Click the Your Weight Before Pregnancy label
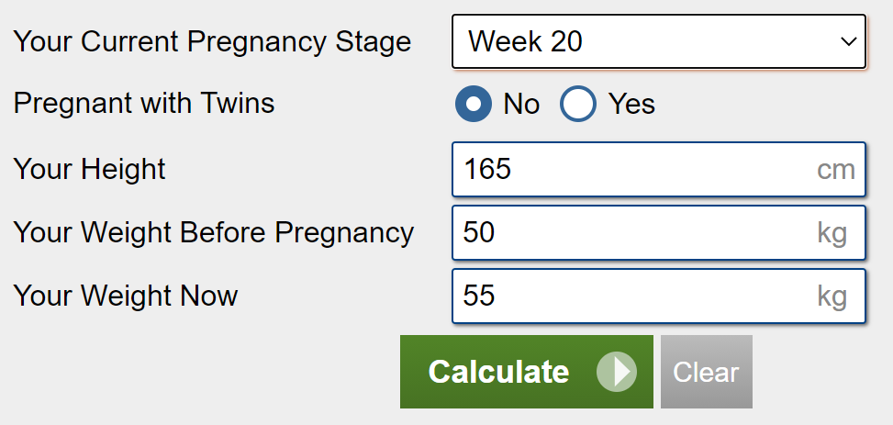This screenshot has height=425, width=893. 214,233
